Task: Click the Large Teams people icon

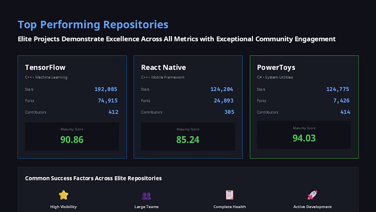Action: click(x=146, y=196)
